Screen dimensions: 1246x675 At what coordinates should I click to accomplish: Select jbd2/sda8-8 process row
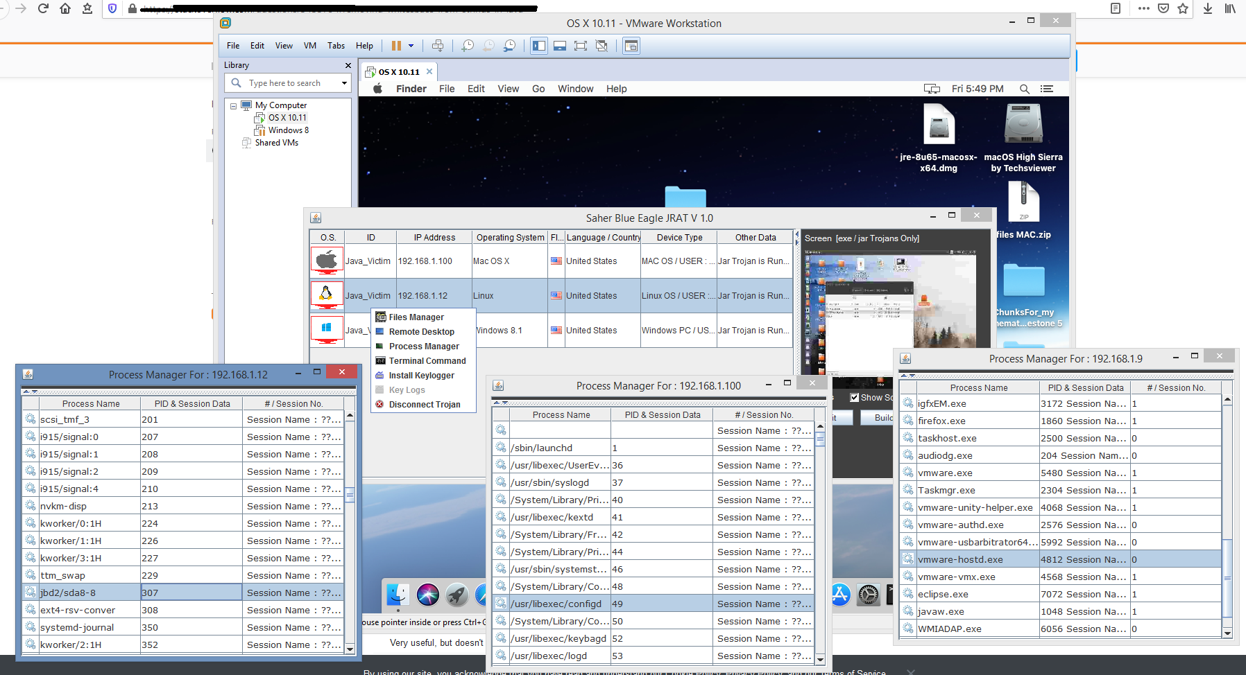182,593
